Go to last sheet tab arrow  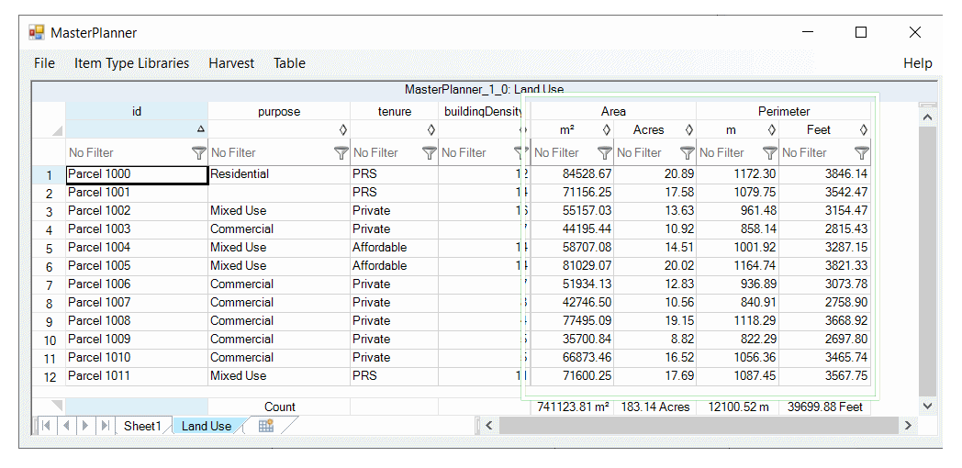click(x=105, y=425)
